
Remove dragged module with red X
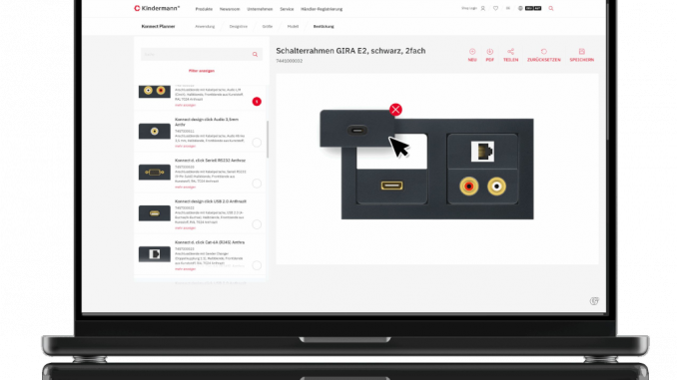click(395, 110)
